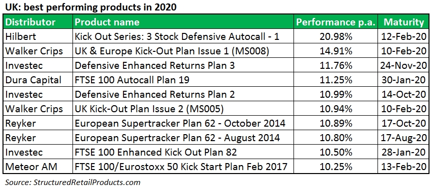
Task: Click the Meteor AM distributor cell
Action: point(38,167)
